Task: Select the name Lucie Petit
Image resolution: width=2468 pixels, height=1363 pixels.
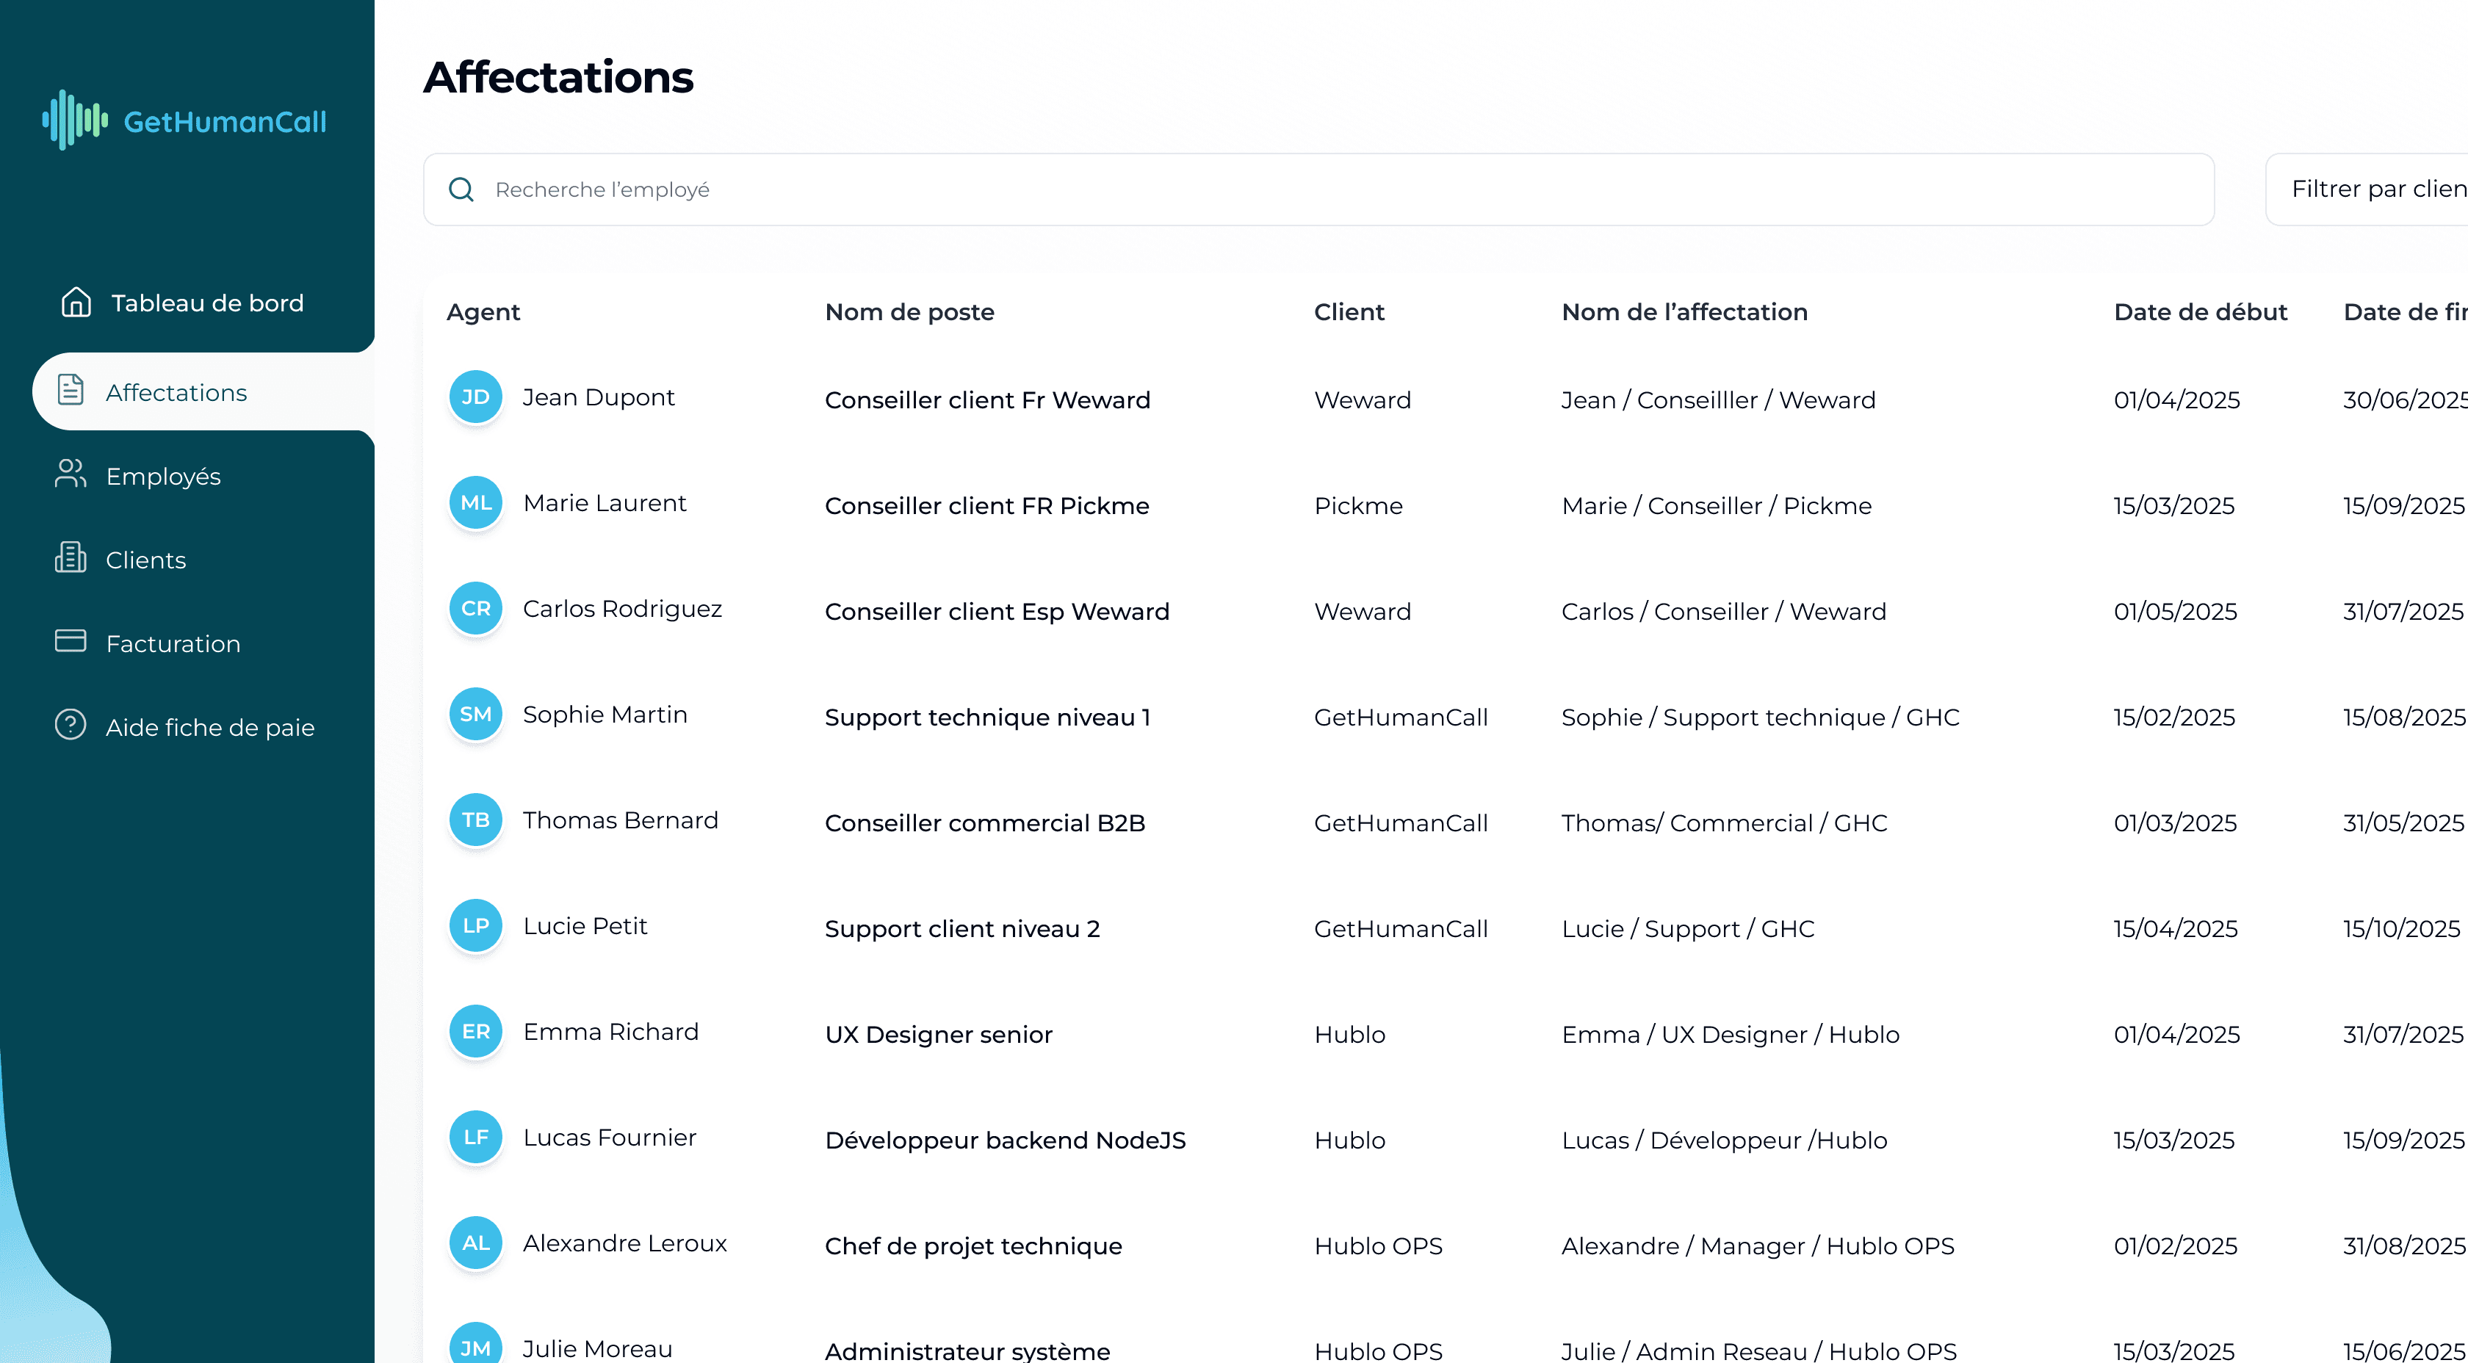Action: point(585,926)
